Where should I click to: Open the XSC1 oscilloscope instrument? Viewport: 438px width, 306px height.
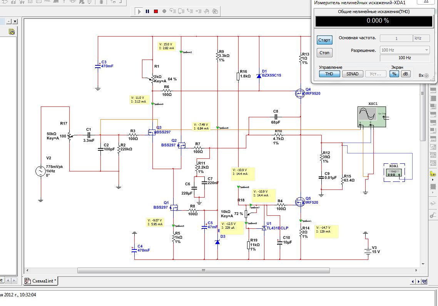coord(372,117)
